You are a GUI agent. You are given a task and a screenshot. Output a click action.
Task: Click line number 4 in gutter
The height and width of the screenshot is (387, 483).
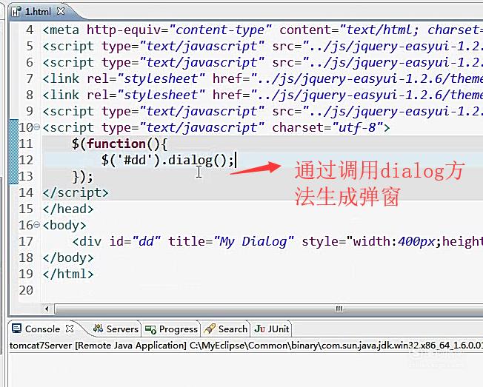30,30
